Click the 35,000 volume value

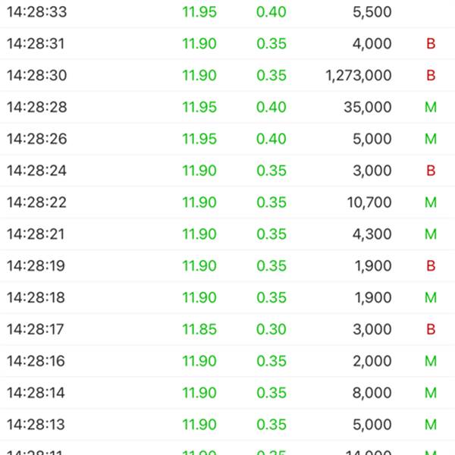point(368,107)
